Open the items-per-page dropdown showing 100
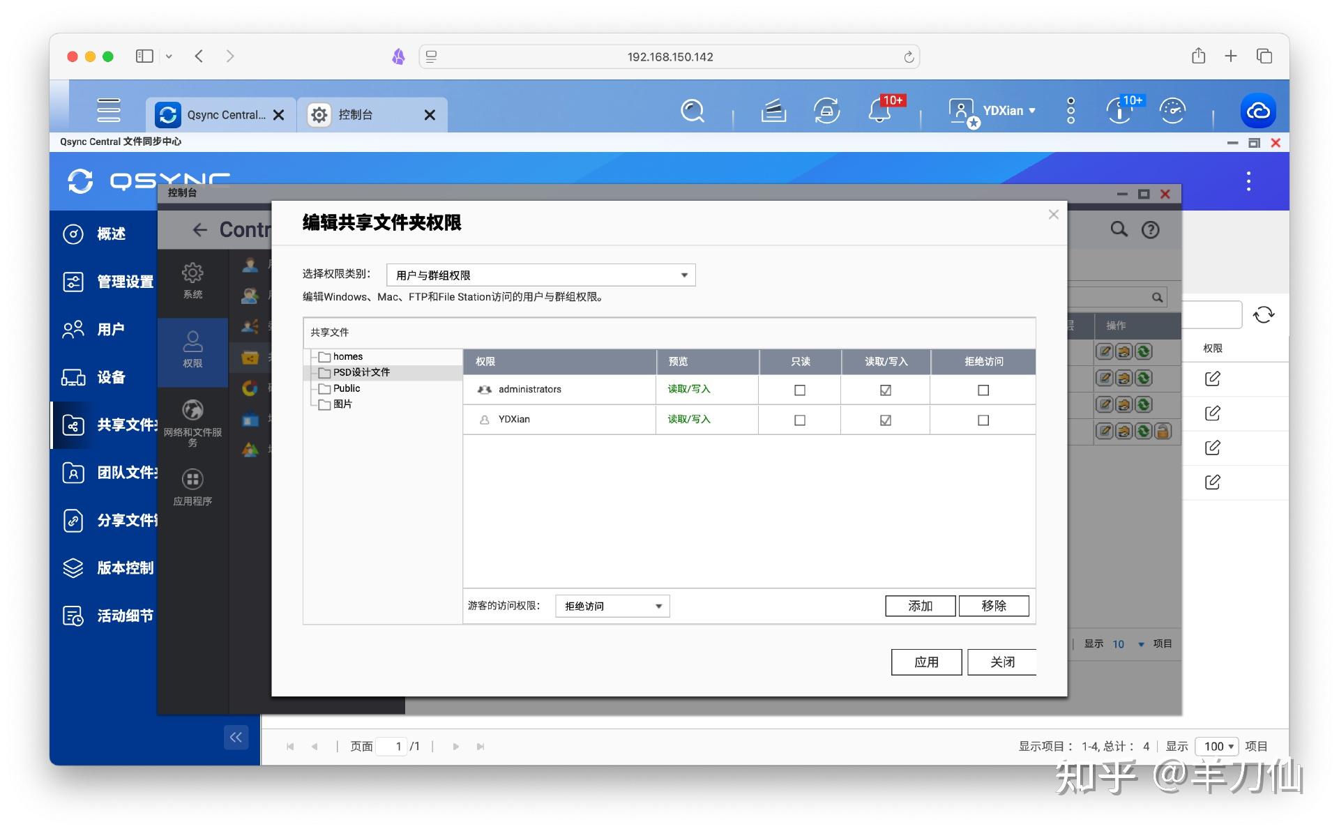Viewport: 1339px width, 831px height. click(x=1216, y=746)
